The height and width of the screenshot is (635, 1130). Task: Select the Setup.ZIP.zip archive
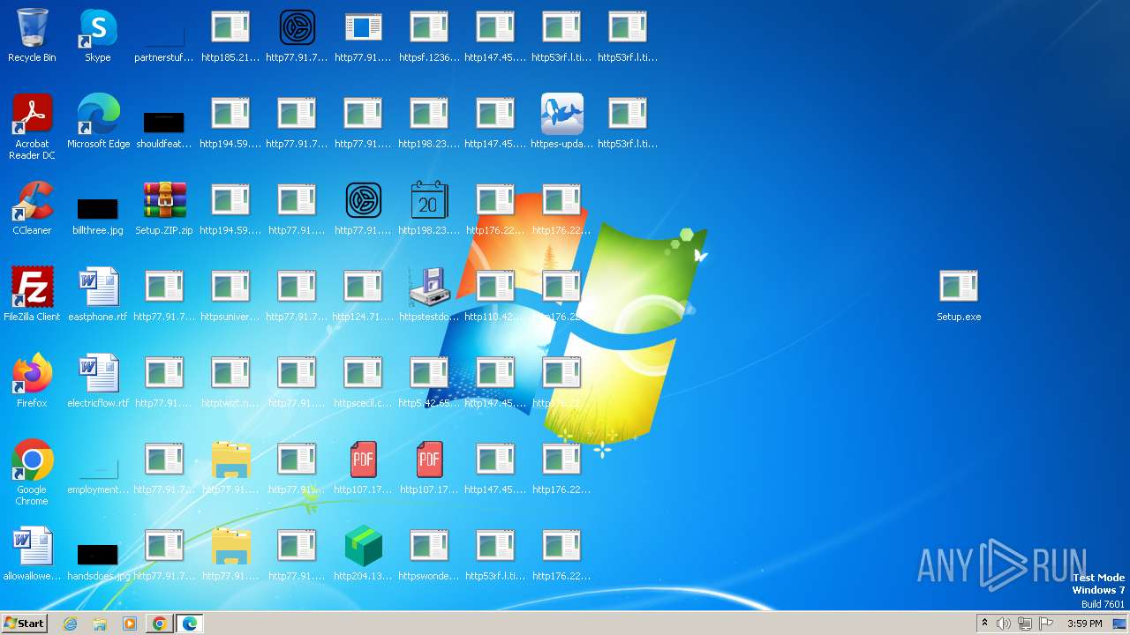164,209
